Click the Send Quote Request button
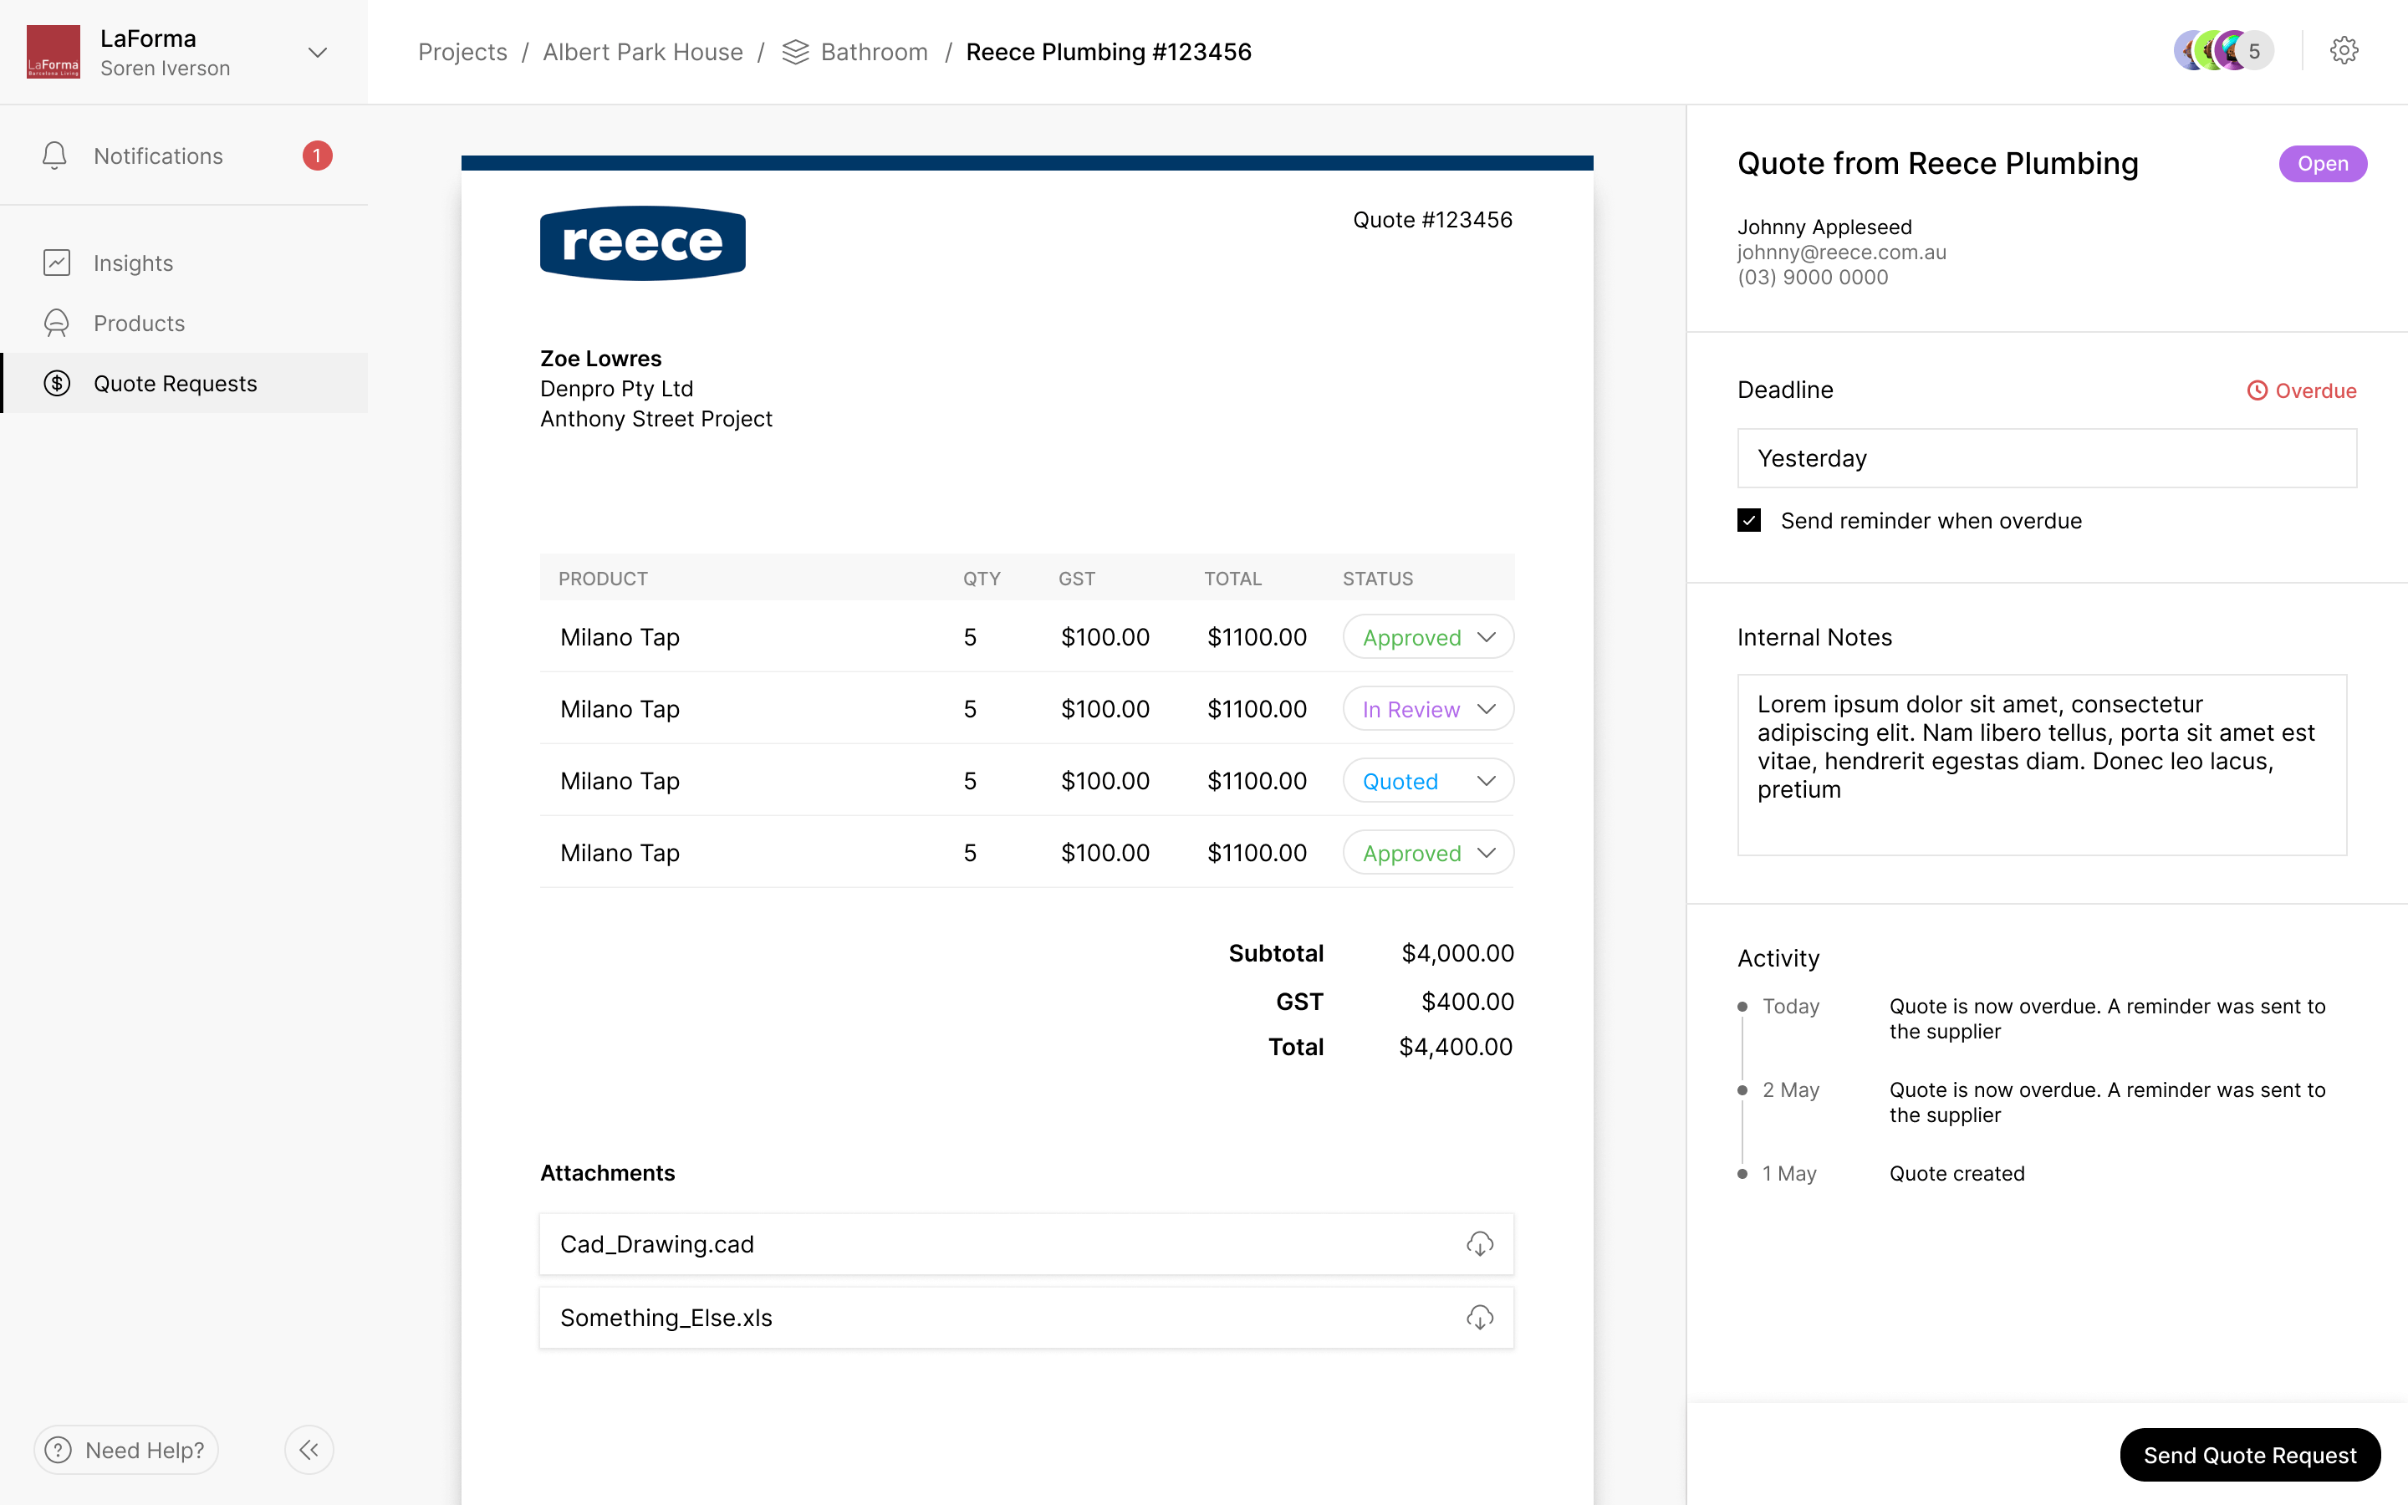Image resolution: width=2408 pixels, height=1505 pixels. [2249, 1455]
